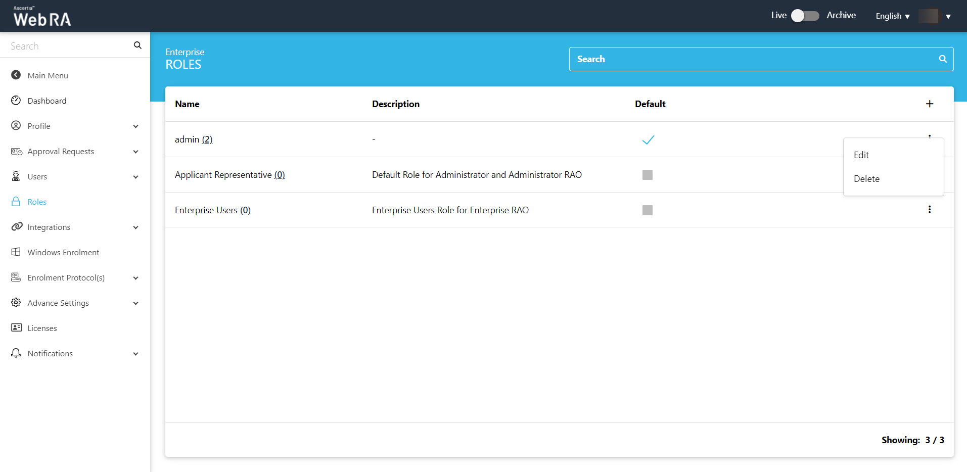Select Delete from the context menu

866,179
